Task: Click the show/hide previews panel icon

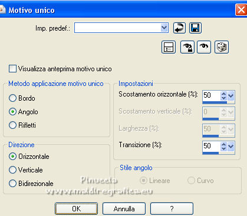Action: pyautogui.click(x=169, y=47)
